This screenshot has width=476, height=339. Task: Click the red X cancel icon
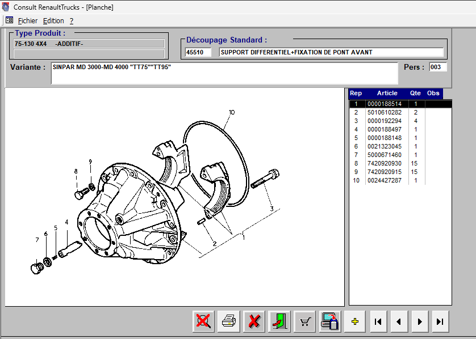click(254, 321)
